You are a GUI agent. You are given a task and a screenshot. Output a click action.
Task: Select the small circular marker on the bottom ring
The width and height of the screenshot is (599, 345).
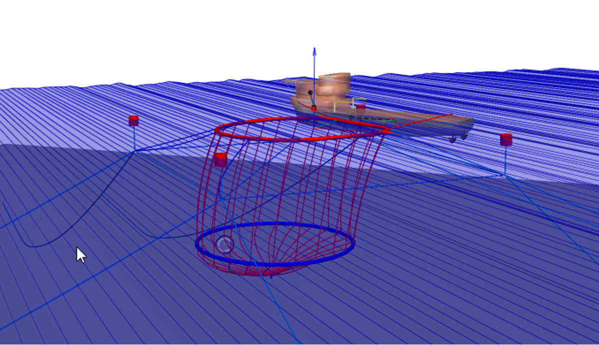(x=225, y=245)
